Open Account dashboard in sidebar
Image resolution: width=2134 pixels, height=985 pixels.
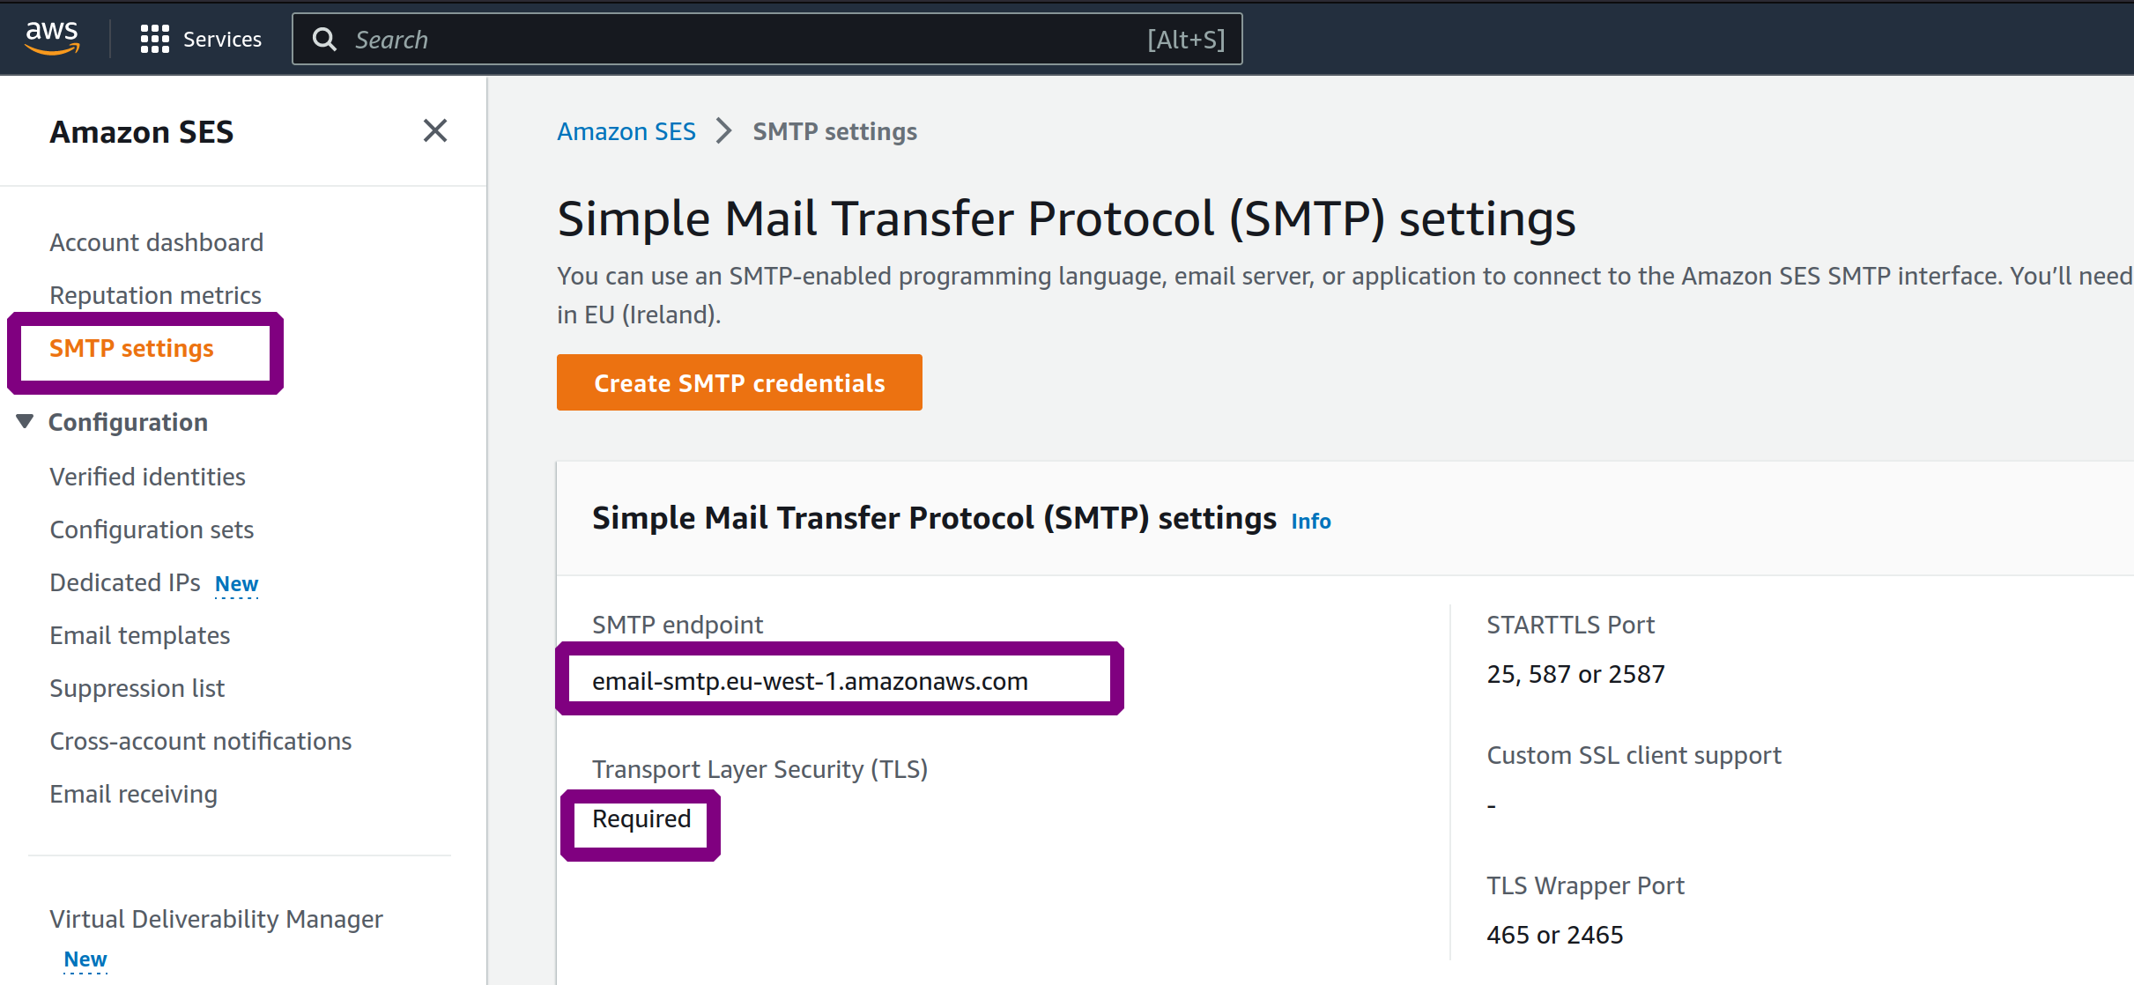[x=157, y=242]
